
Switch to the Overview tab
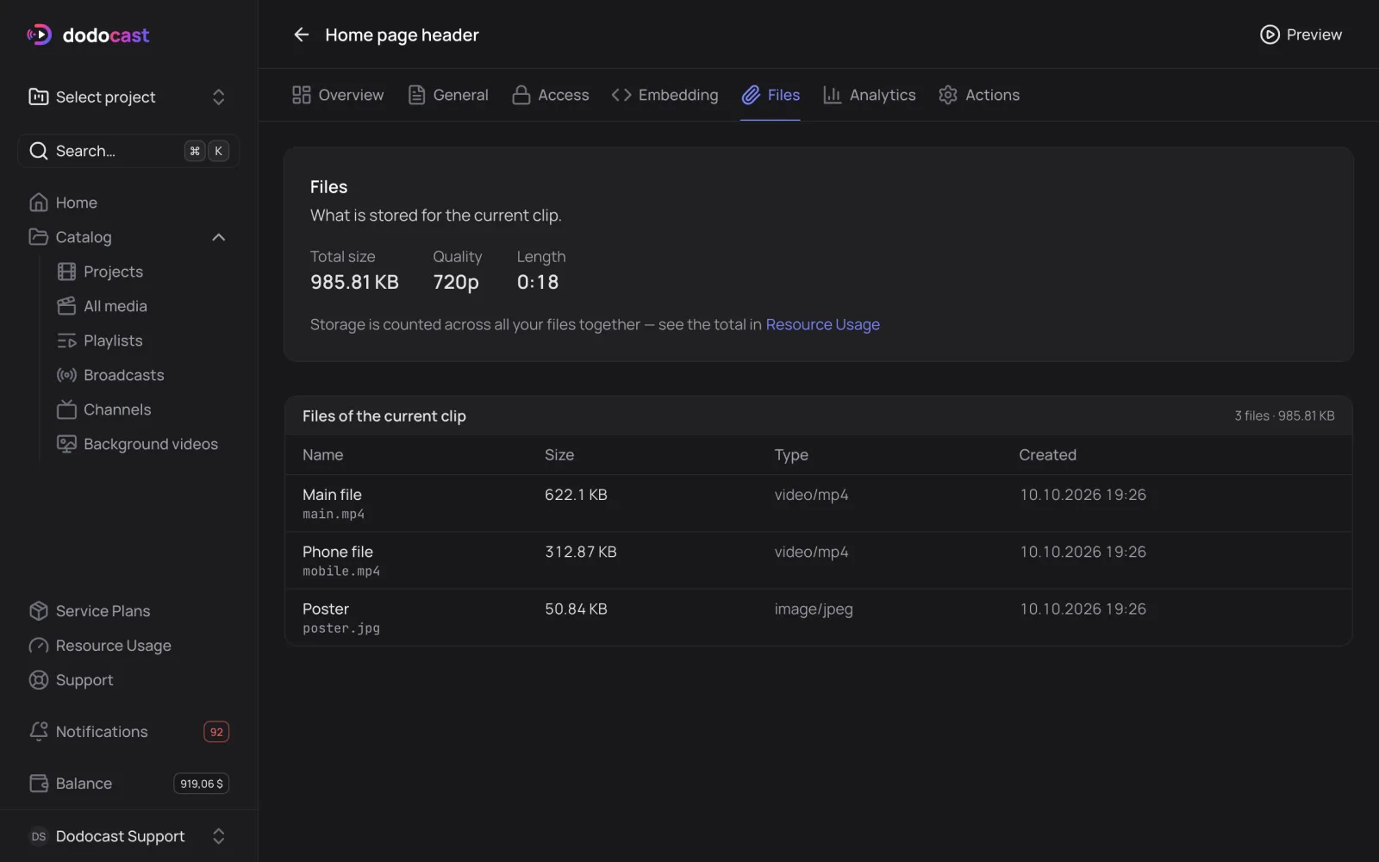338,95
